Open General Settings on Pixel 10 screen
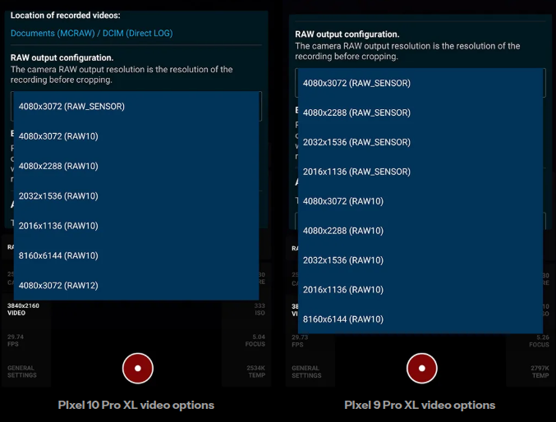556x422 pixels. point(22,371)
